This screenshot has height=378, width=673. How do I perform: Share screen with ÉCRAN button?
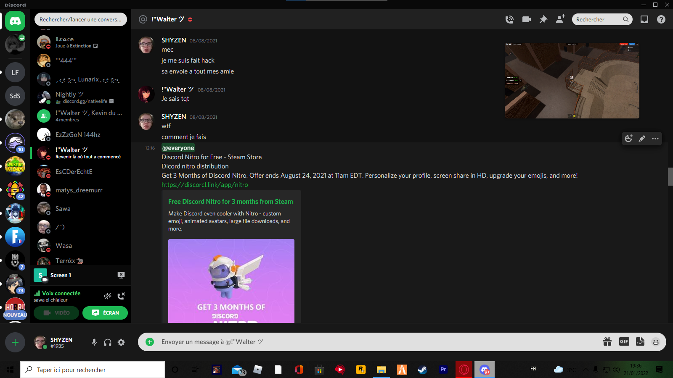(x=105, y=313)
